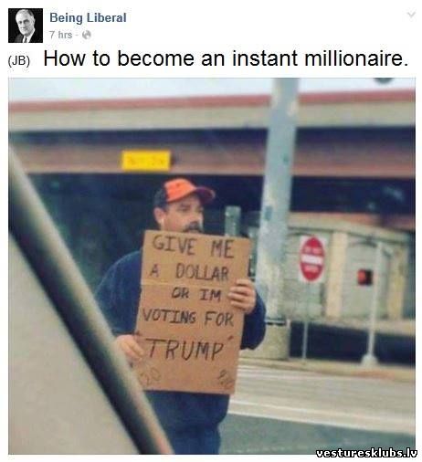Open the Being Liberal profile picture
This screenshot has width=422, height=462.
[26, 26]
